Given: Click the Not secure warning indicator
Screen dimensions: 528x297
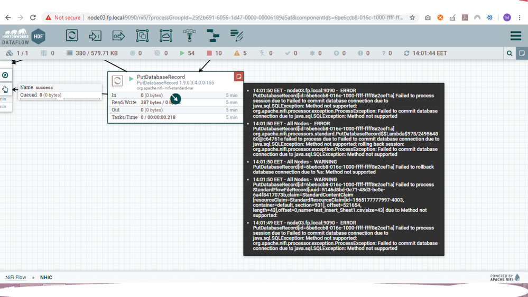Looking at the screenshot, I should [63, 17].
